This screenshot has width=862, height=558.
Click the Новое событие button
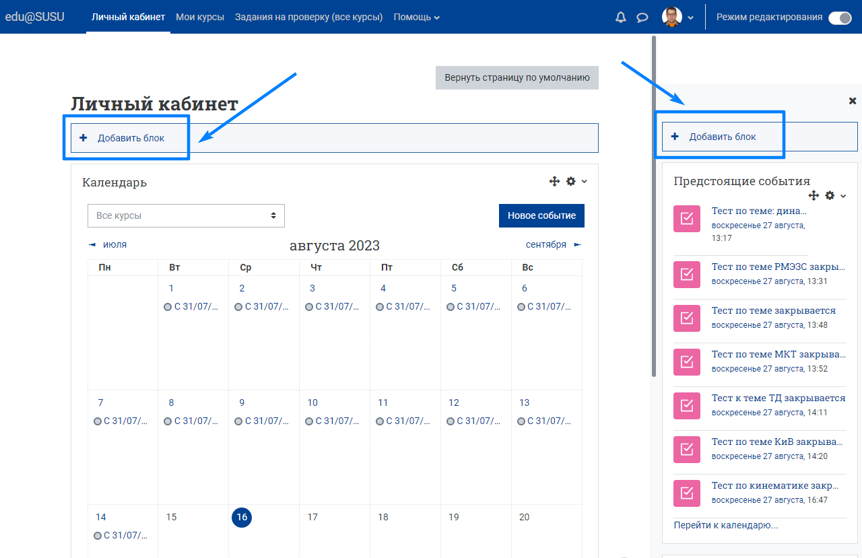541,215
